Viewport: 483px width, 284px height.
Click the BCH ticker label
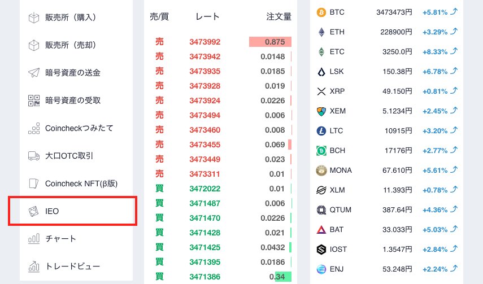(337, 151)
